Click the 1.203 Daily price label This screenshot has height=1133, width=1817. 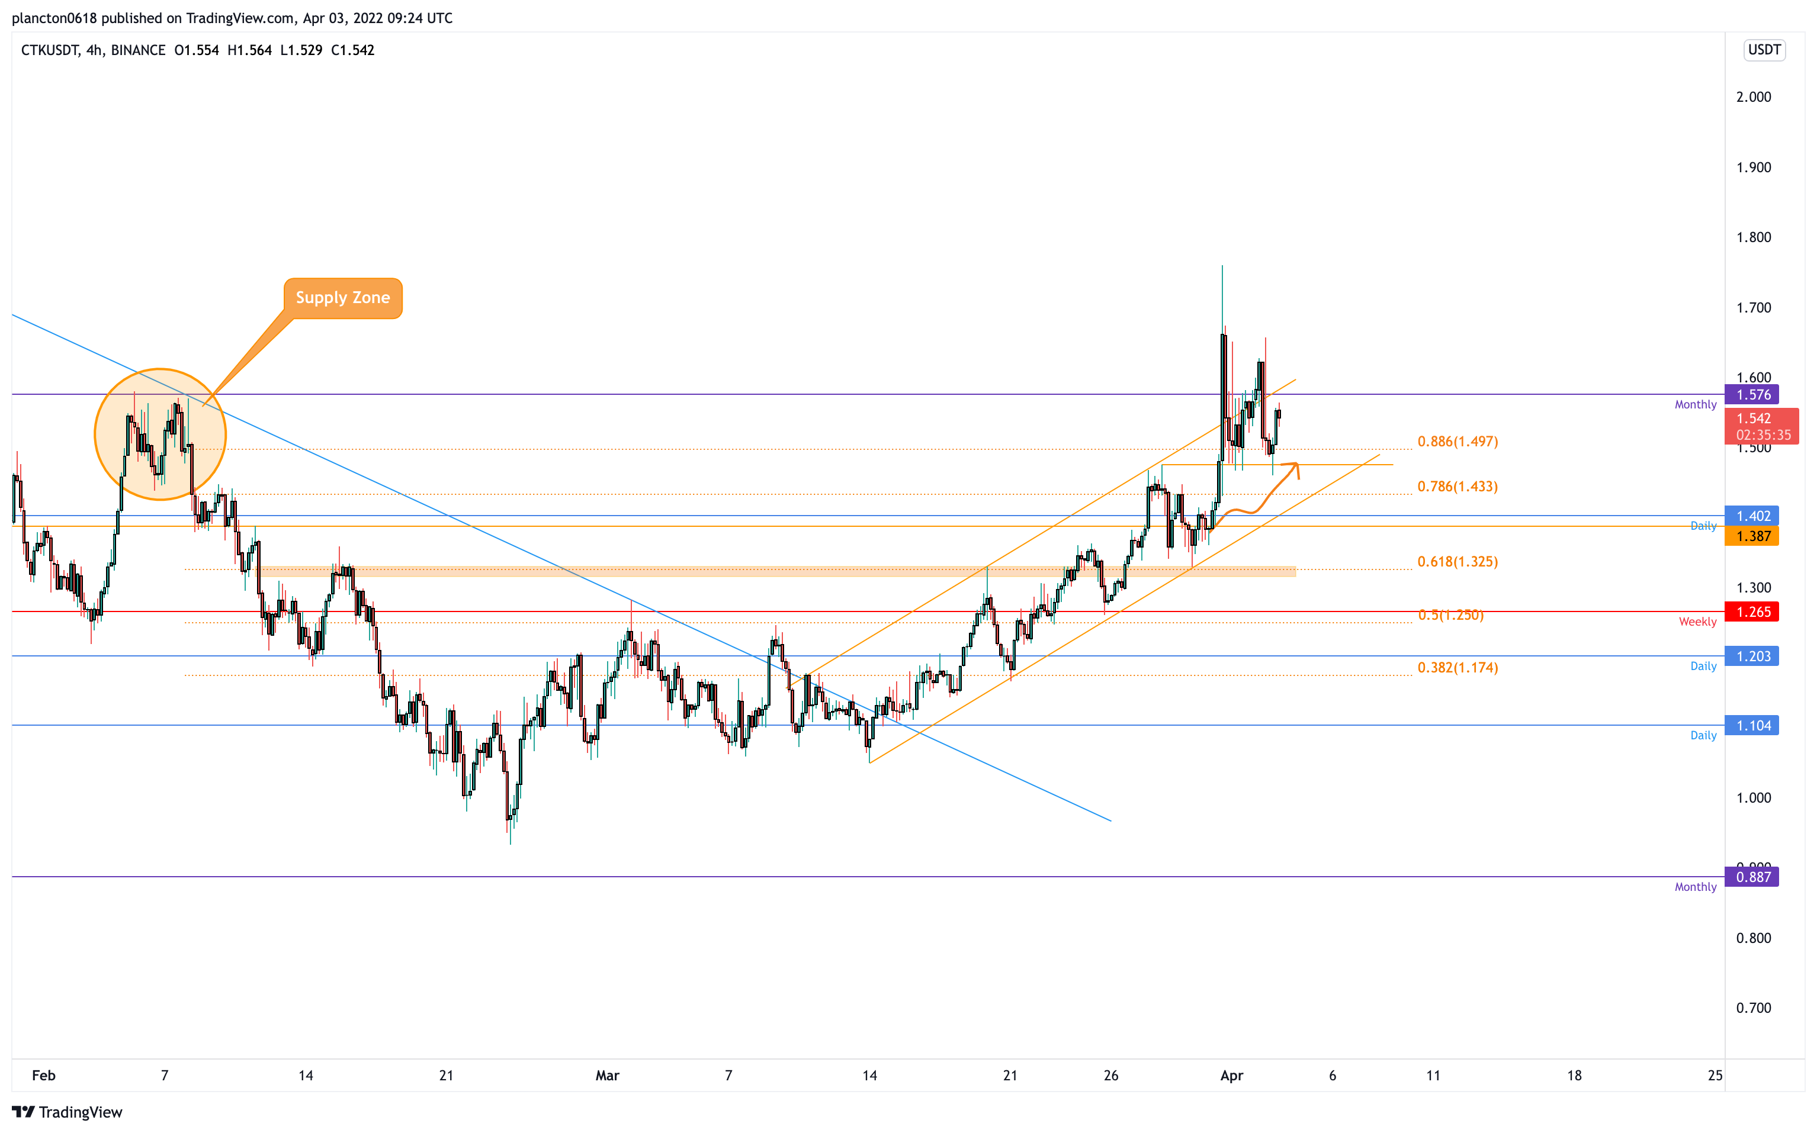pyautogui.click(x=1752, y=656)
